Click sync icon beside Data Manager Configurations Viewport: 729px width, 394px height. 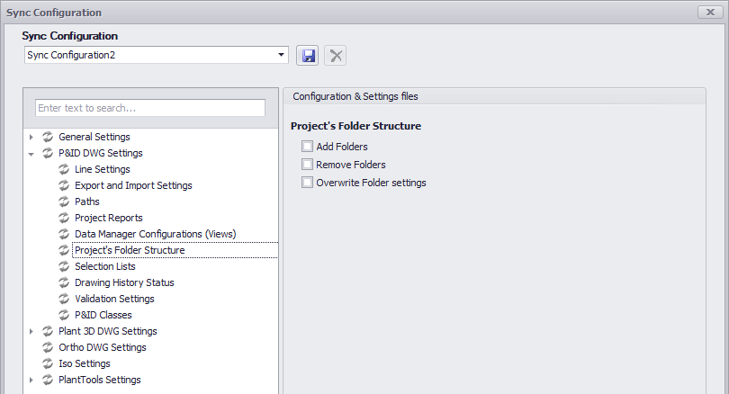64,234
